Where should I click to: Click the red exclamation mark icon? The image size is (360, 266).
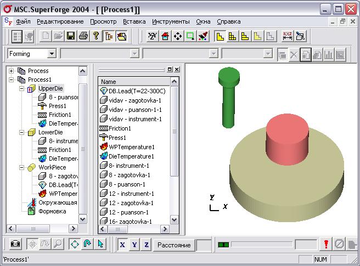(326, 244)
